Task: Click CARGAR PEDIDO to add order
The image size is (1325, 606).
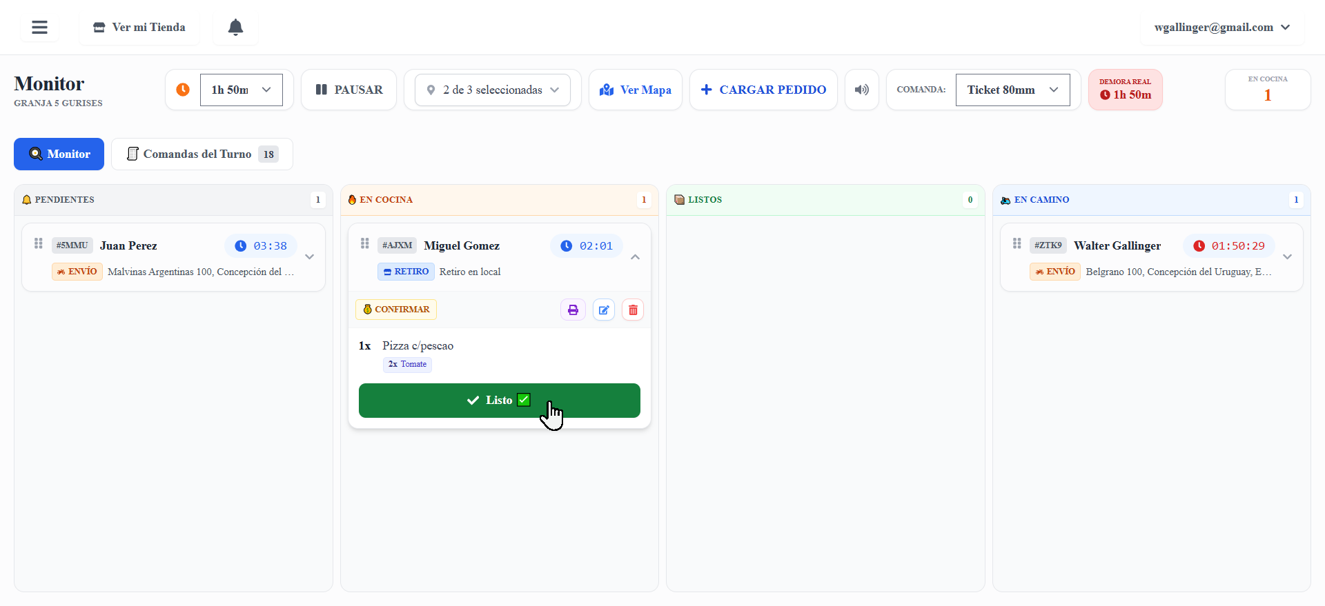Action: tap(763, 90)
